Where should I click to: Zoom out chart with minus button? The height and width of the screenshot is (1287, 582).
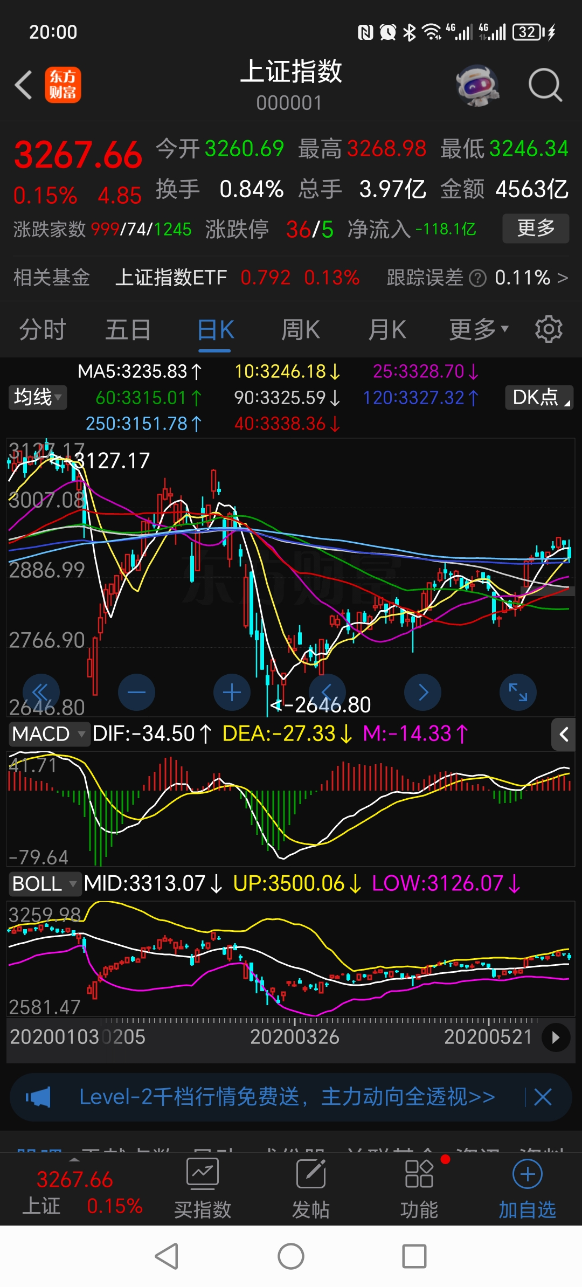click(x=136, y=692)
